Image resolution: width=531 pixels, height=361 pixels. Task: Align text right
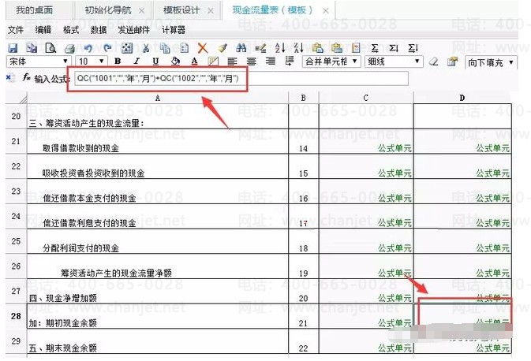(270, 61)
